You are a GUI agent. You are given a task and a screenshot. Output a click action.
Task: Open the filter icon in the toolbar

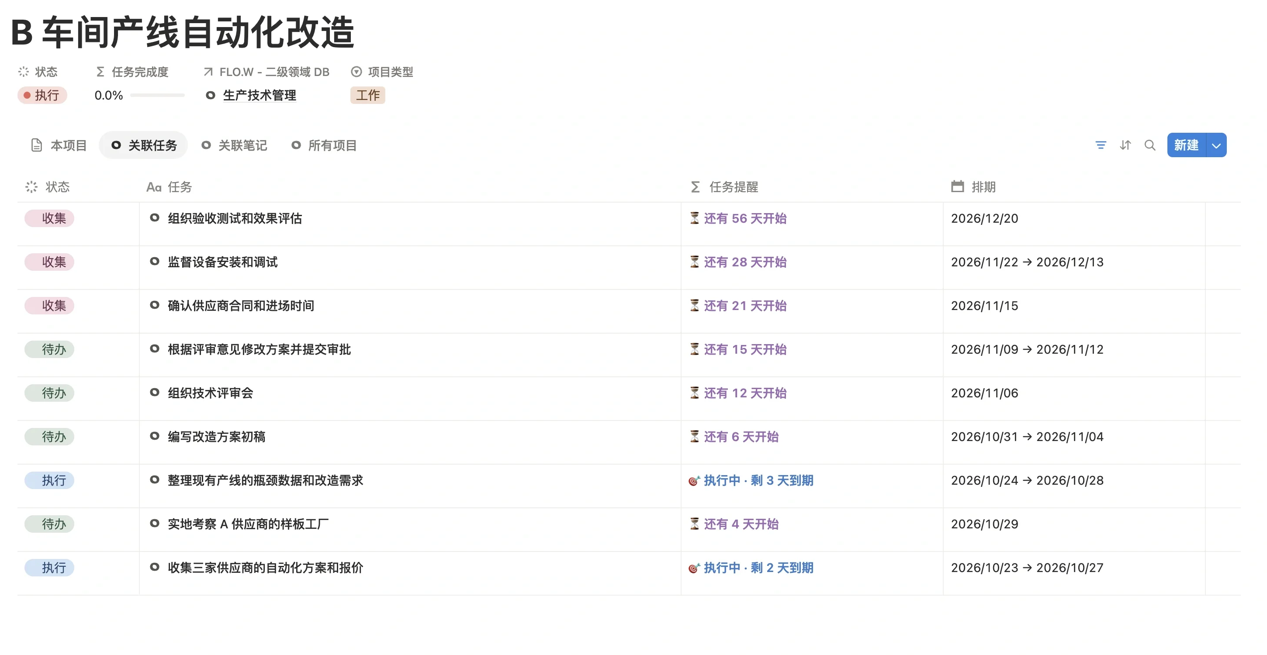1100,145
